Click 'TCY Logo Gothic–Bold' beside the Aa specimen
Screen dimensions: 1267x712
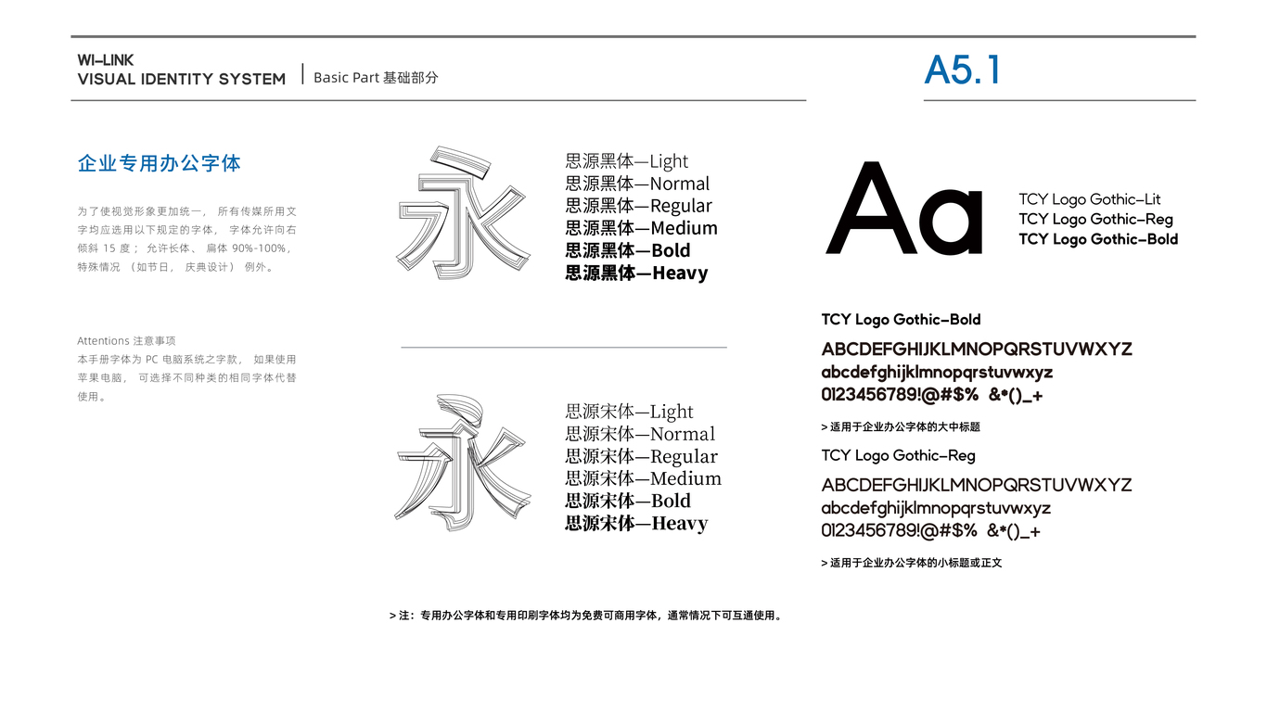pyautogui.click(x=1098, y=239)
